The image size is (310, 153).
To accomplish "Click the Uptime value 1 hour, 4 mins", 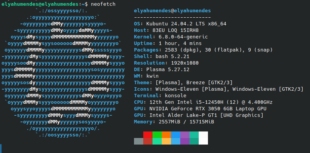I will tap(180, 43).
